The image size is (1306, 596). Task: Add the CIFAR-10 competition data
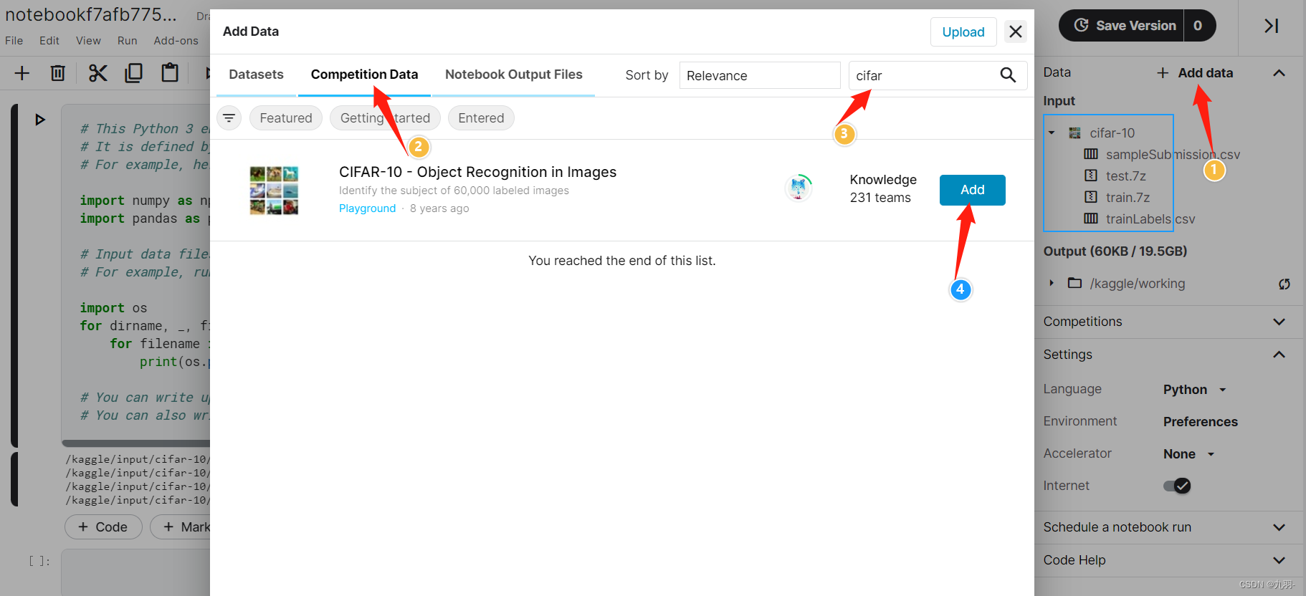click(x=973, y=190)
